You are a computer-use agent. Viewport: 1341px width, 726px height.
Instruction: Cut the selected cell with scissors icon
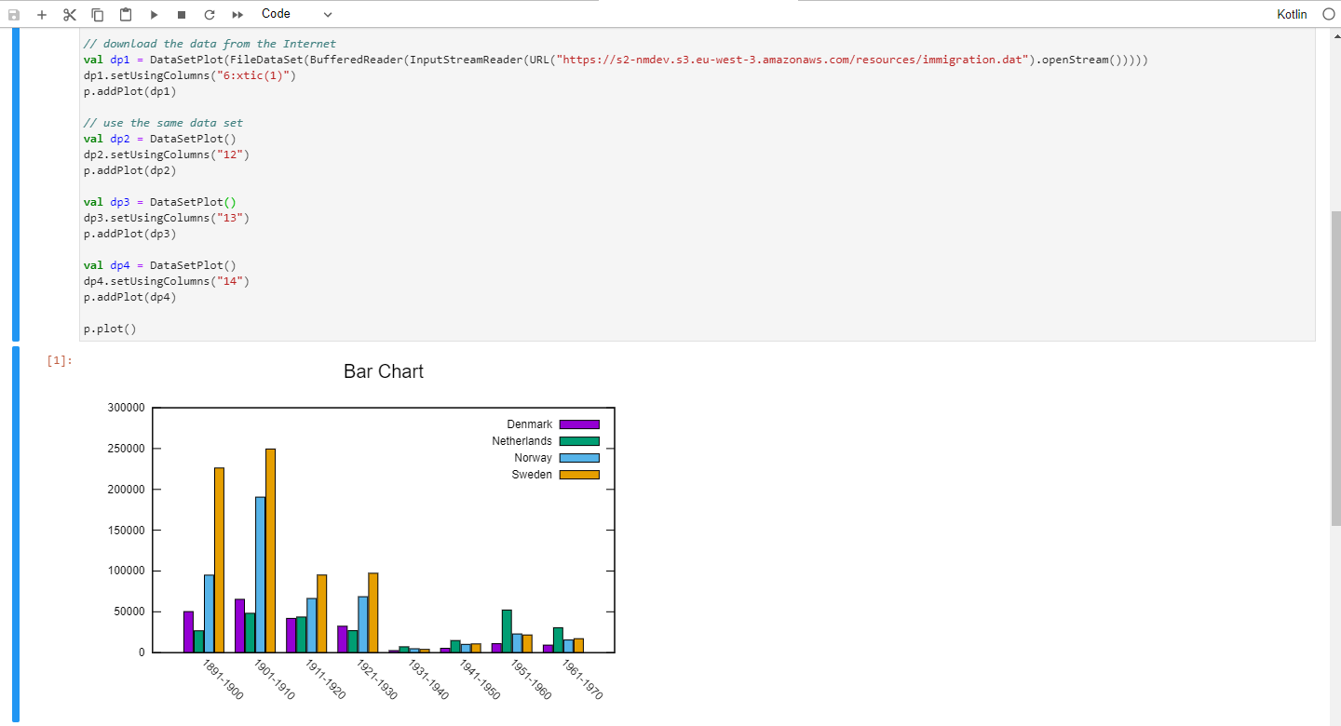69,14
